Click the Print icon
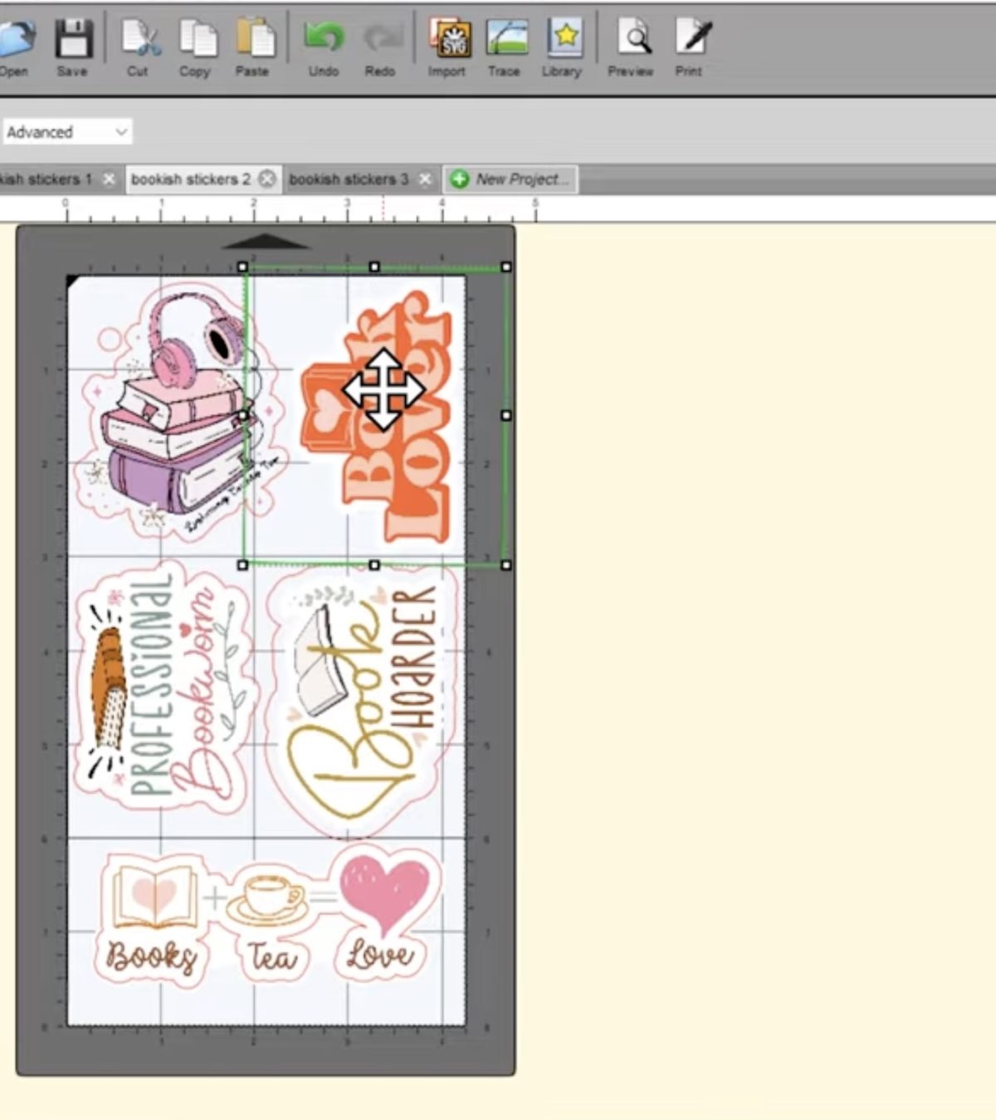Viewport: 996px width, 1120px height. 691,48
